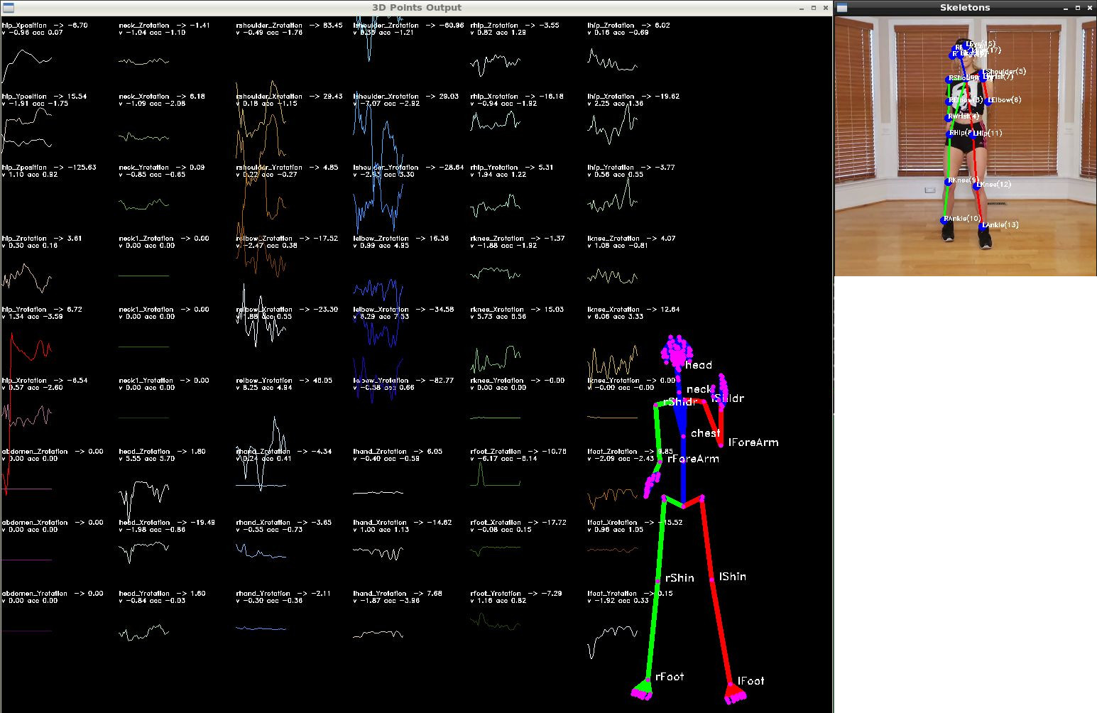Click the relbow_Yrotation label
The height and width of the screenshot is (713, 1097).
tap(264, 380)
